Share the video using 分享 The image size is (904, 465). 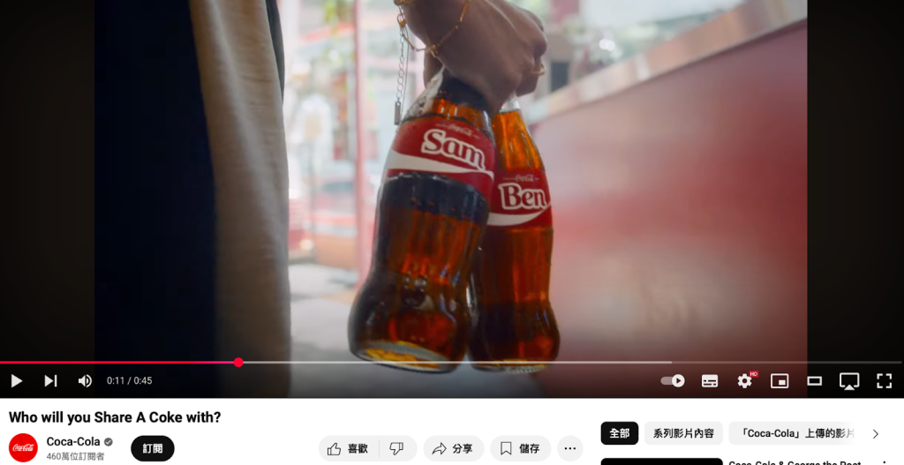(x=453, y=448)
